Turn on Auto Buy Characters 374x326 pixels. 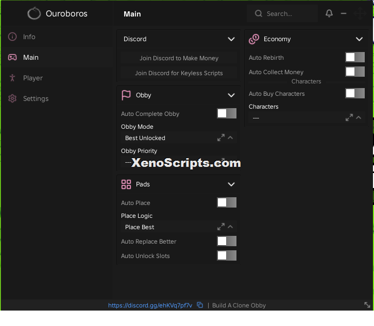355,93
